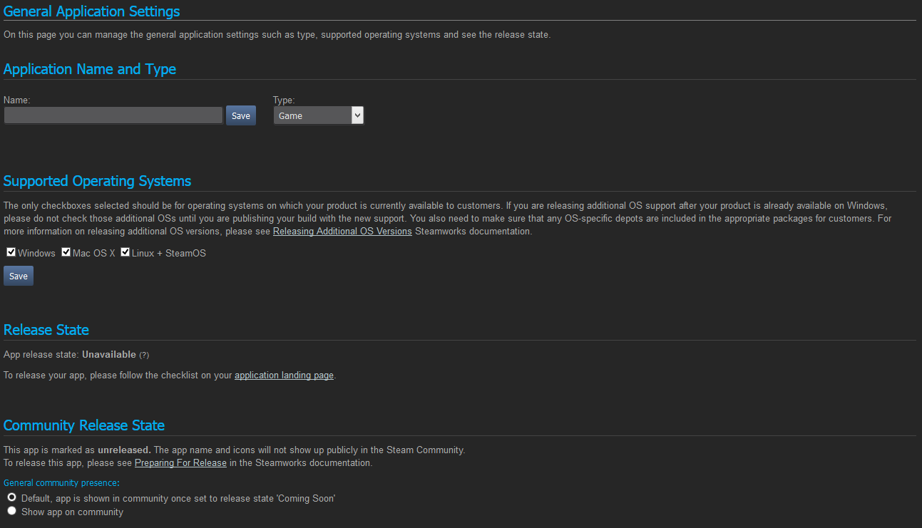The width and height of the screenshot is (922, 528).
Task: Click the Supported Operating Systems heading
Action: click(97, 181)
